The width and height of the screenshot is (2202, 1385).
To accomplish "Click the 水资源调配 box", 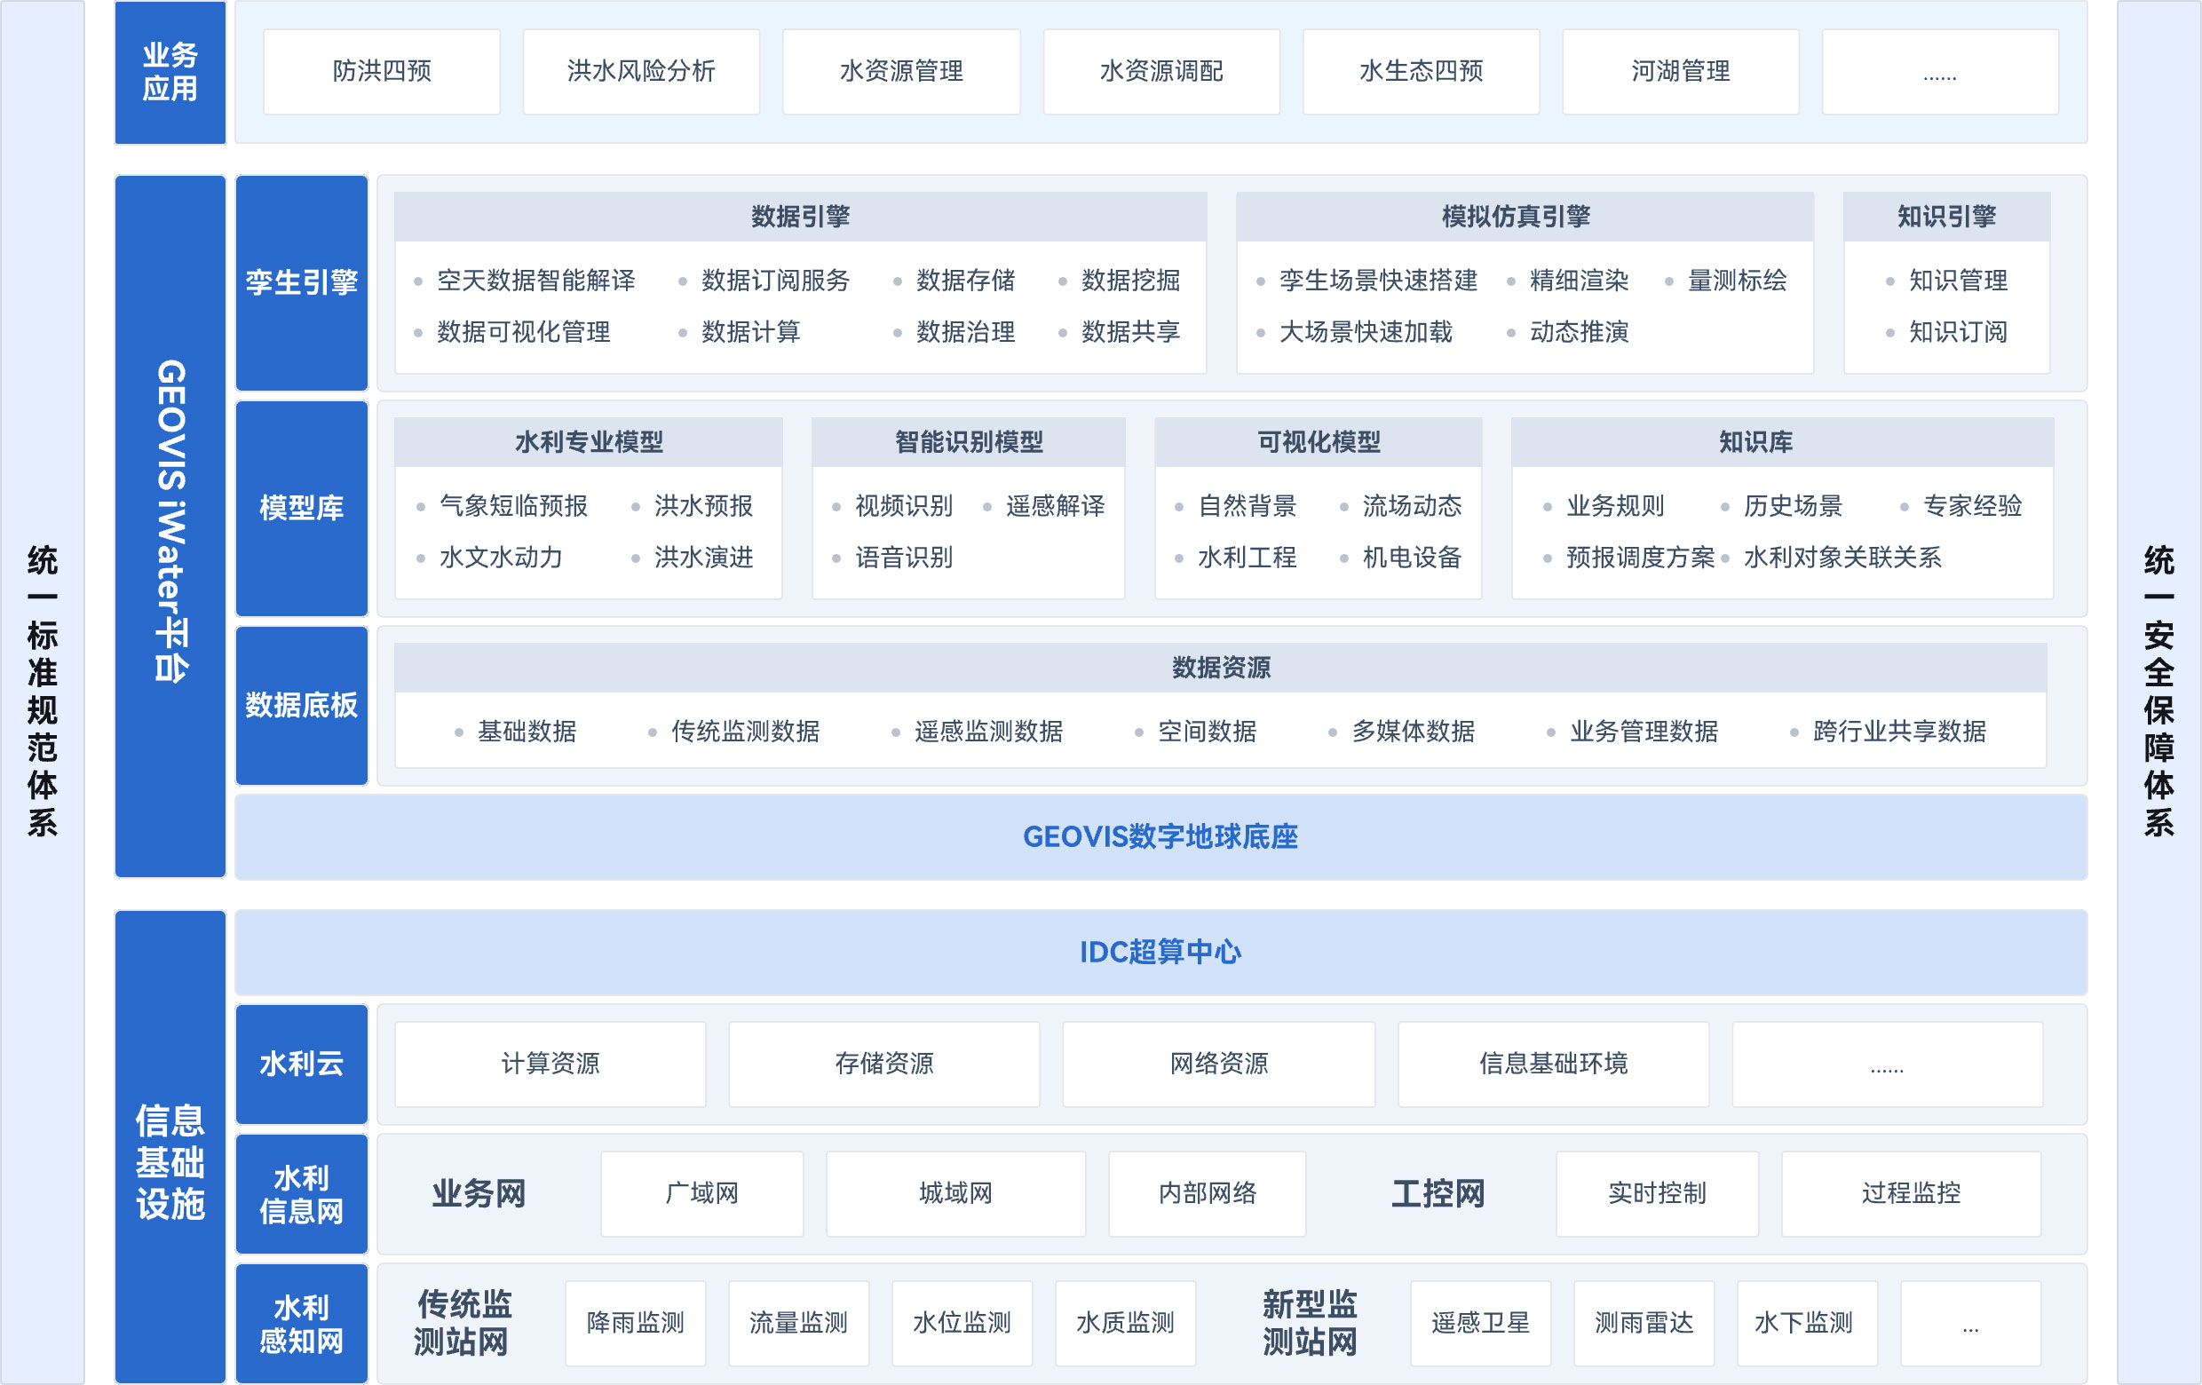I will click(1161, 71).
